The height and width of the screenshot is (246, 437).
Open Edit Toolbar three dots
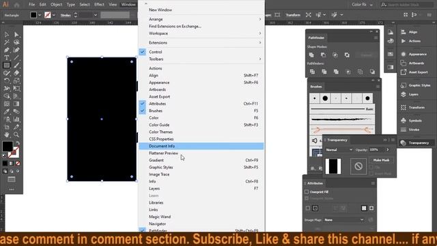pos(12,189)
